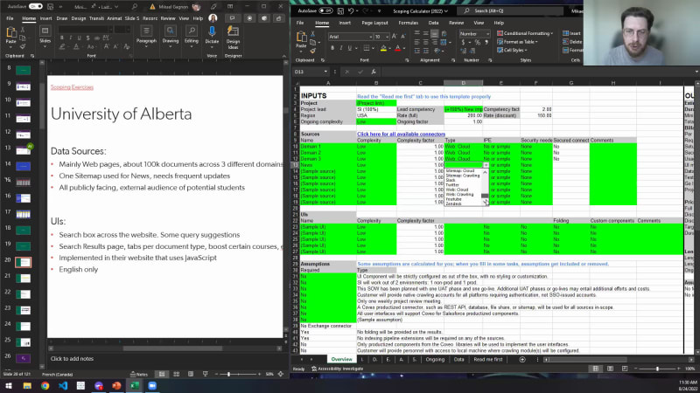Select slide 21 thumbnail
This screenshot has width=700, height=393.
point(23,278)
